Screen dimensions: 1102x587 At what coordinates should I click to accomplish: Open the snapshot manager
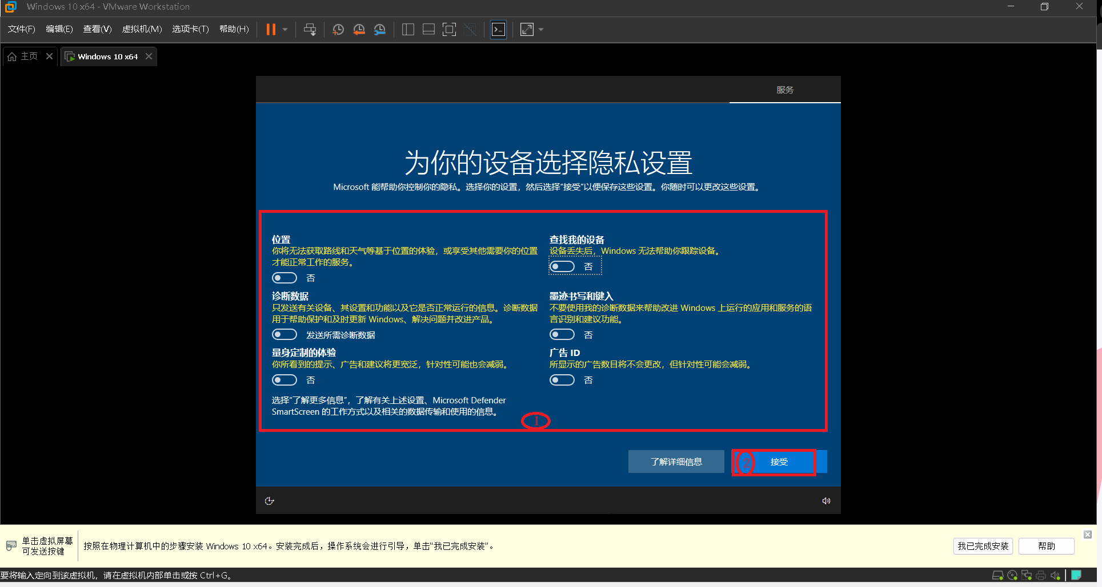[x=380, y=29]
